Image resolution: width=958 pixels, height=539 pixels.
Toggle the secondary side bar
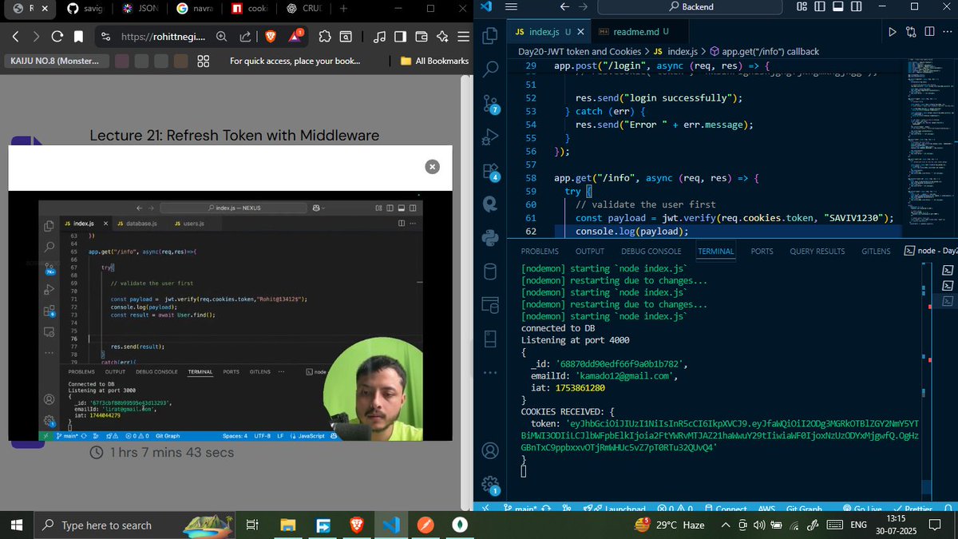pyautogui.click(x=855, y=6)
